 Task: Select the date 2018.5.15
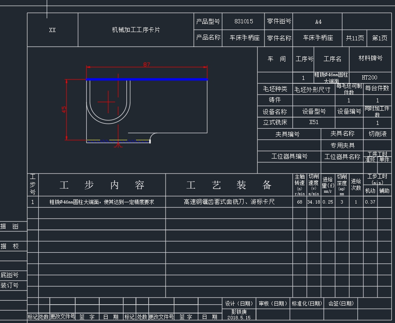[x=239, y=318]
